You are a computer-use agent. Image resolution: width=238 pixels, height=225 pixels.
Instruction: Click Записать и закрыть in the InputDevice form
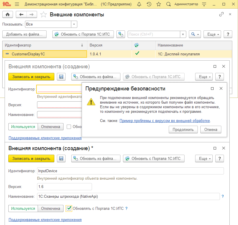click(x=31, y=158)
